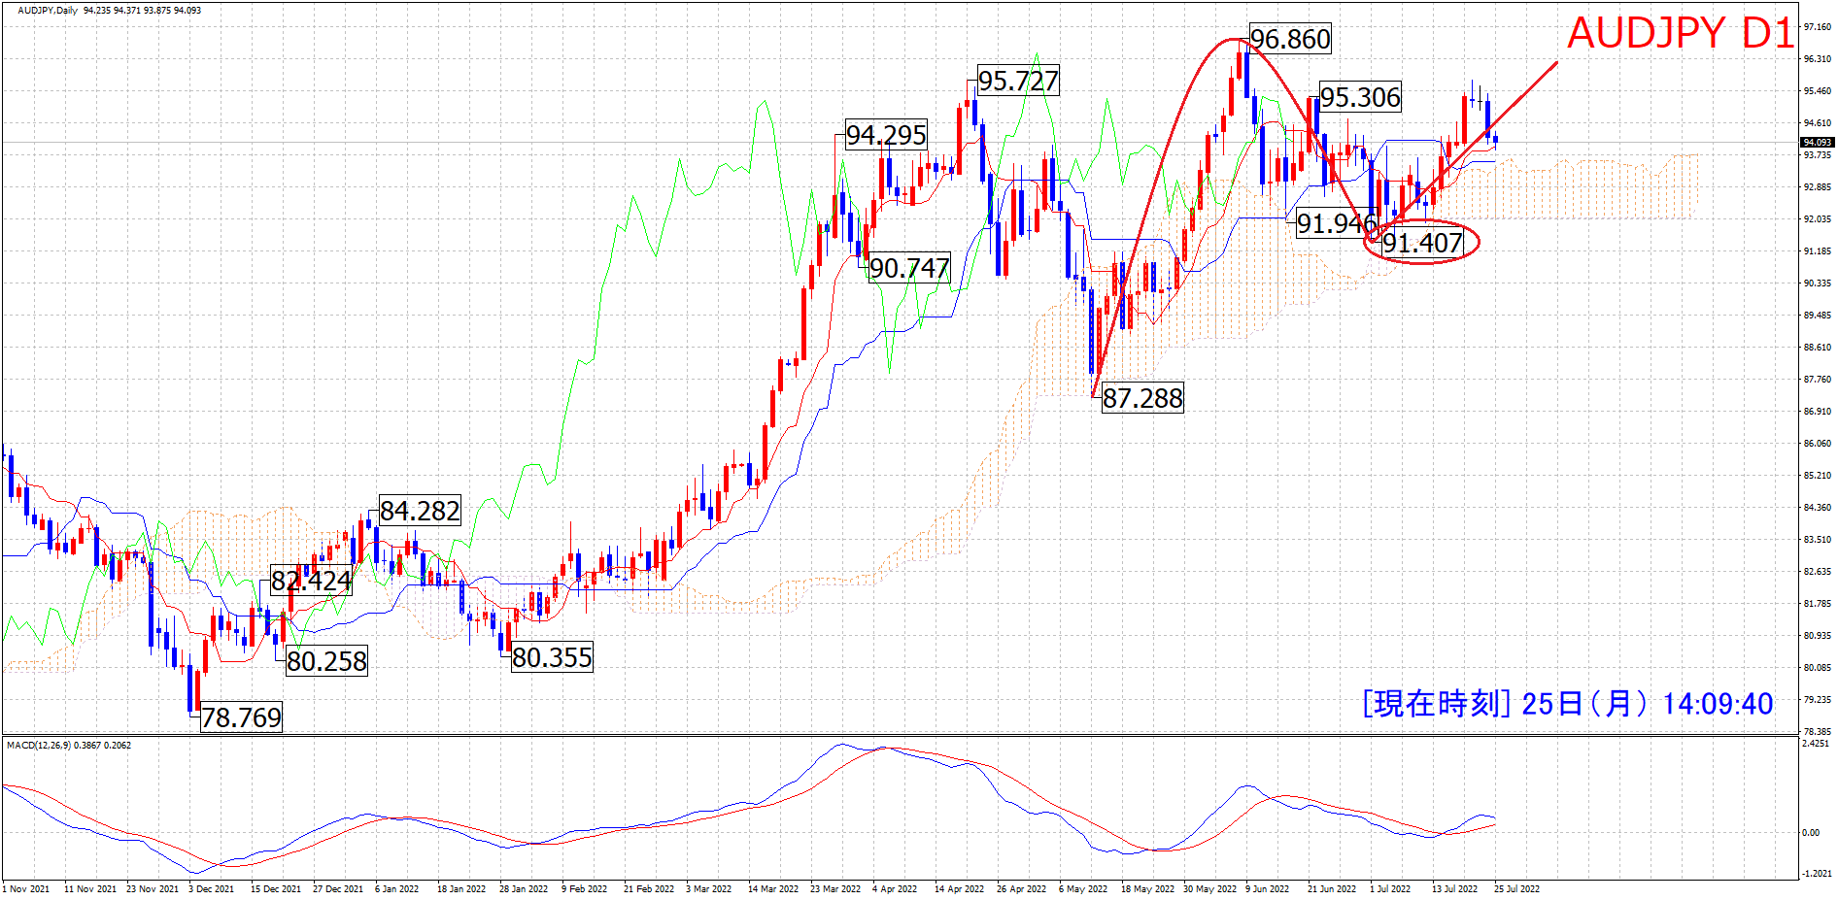This screenshot has height=900, width=1838.
Task: Click the 94.295 price annotation
Action: point(885,135)
